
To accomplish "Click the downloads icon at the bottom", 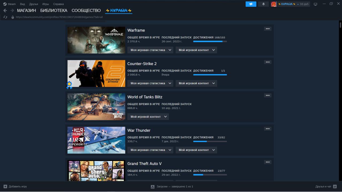I will point(153,187).
